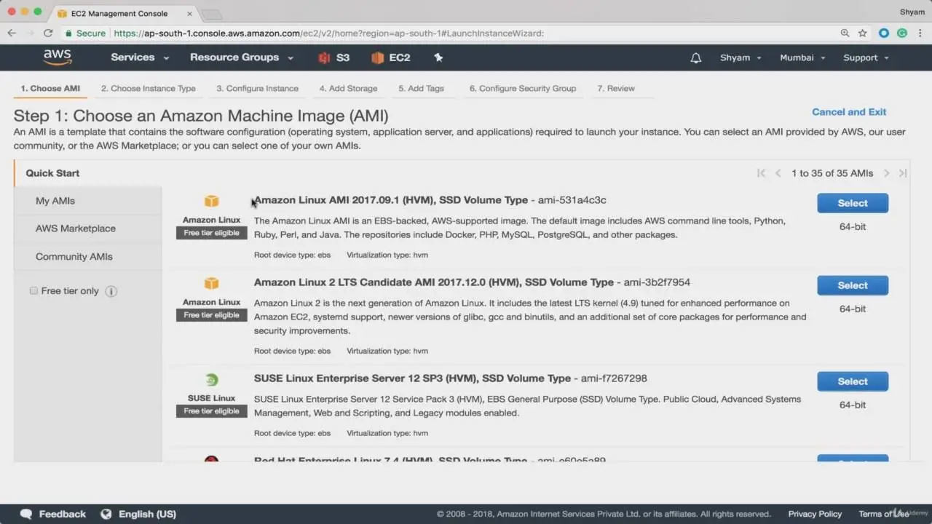Enable the Free tier only checkbox
Image resolution: width=932 pixels, height=524 pixels.
point(33,291)
